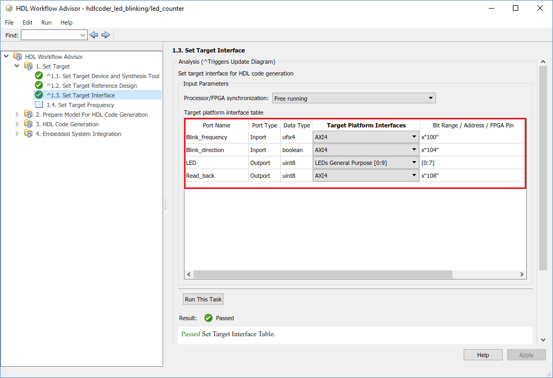Collapse the Set Target tree node
The width and height of the screenshot is (553, 378).
[17, 66]
